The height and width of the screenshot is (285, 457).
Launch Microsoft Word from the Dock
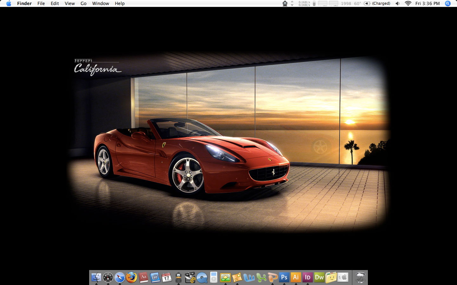click(x=249, y=277)
